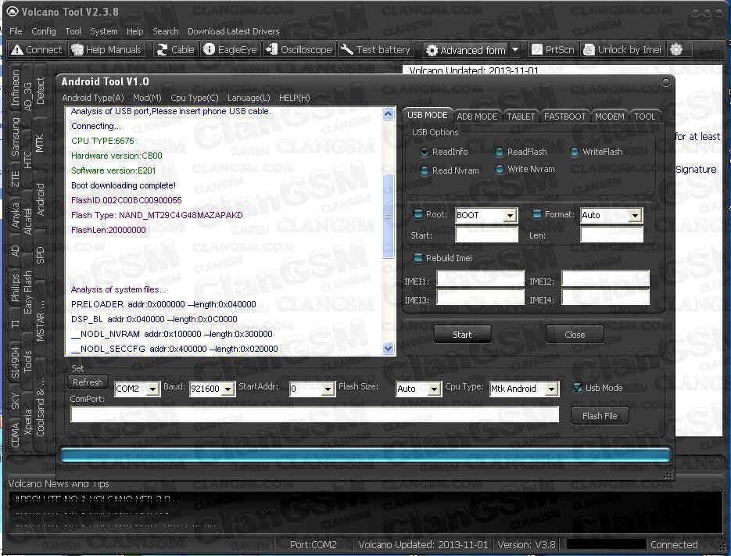Click the log scrollbar thumb
Image resolution: width=731 pixels, height=556 pixels.
pos(388,216)
